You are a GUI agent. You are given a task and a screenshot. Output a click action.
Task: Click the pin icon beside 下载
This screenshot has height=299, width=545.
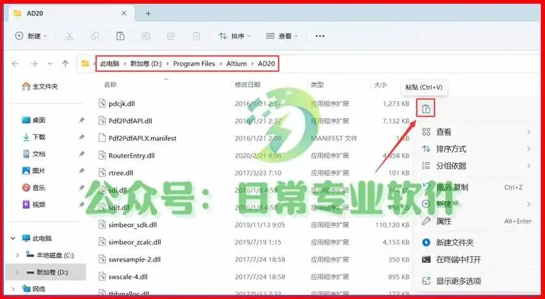[82, 137]
